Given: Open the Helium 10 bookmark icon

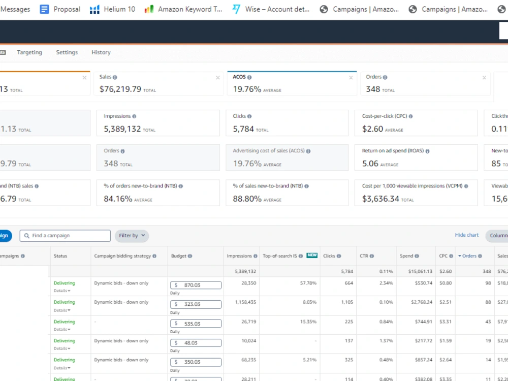Looking at the screenshot, I should [x=94, y=9].
